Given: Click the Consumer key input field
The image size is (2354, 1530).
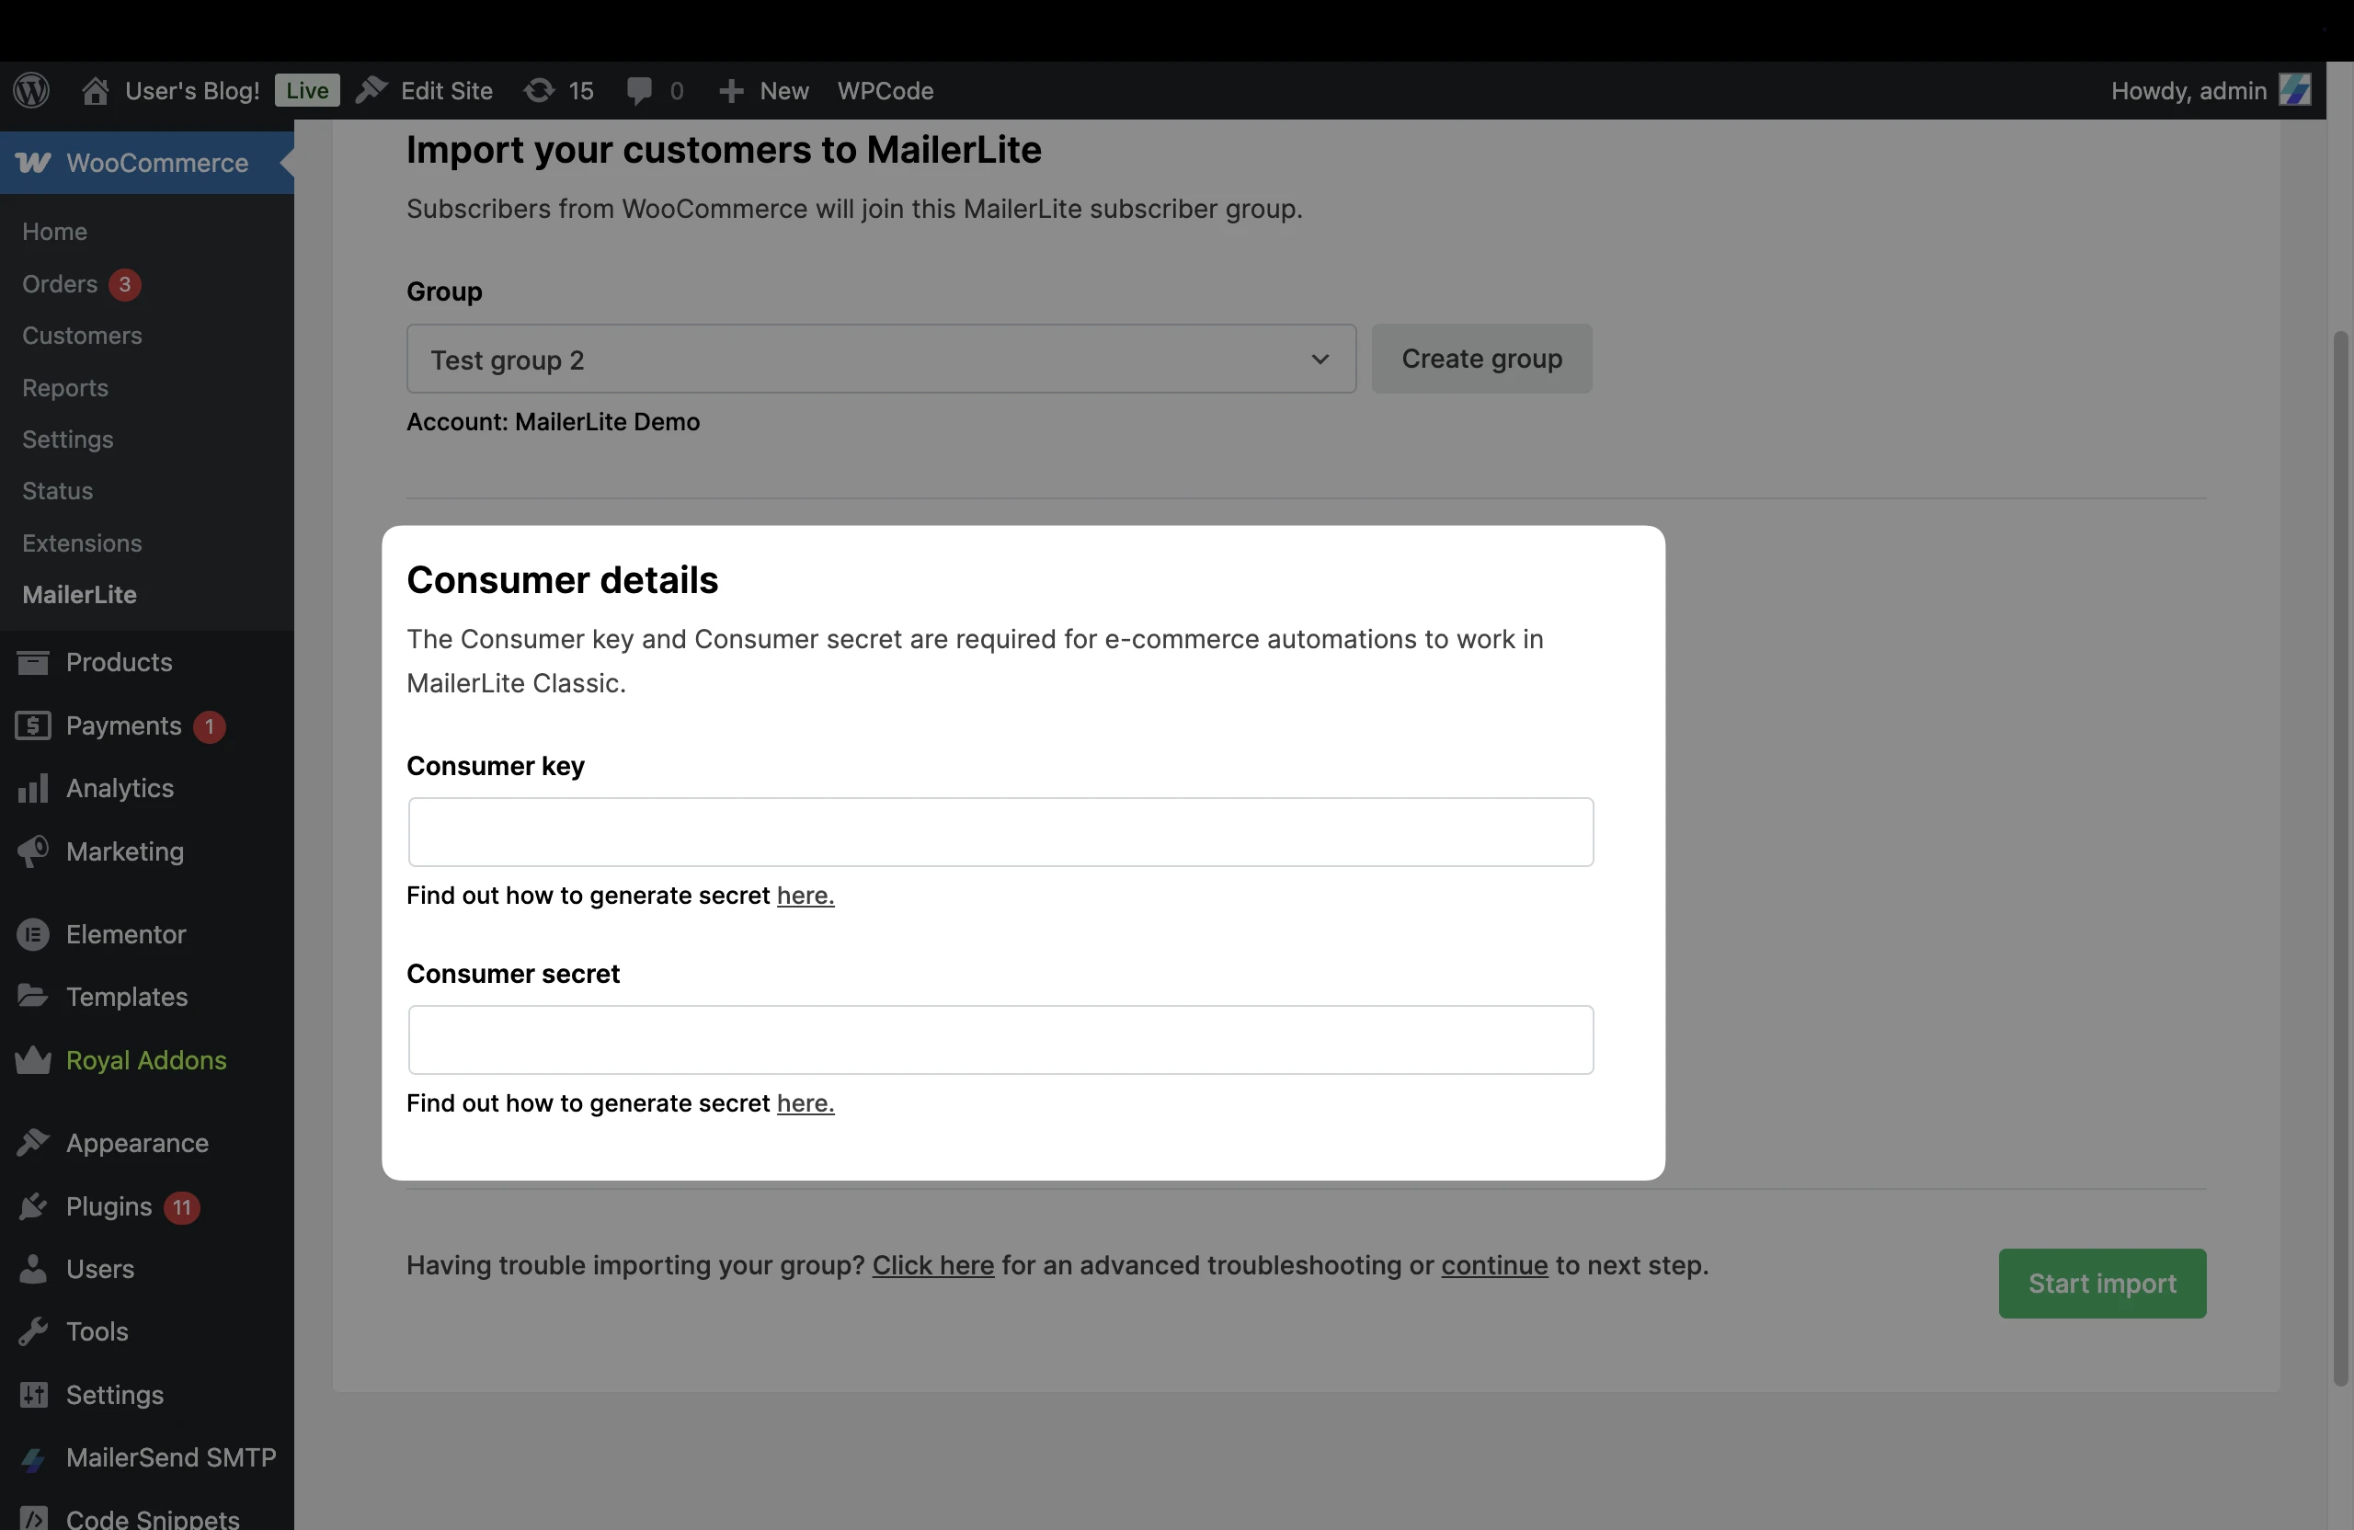Looking at the screenshot, I should pos(1000,832).
